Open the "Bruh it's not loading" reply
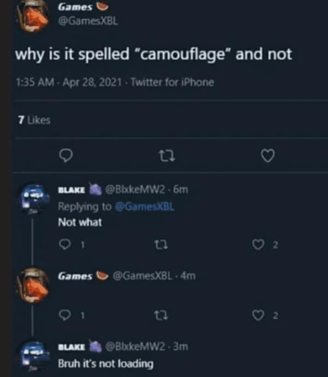The height and width of the screenshot is (377, 328). click(106, 364)
